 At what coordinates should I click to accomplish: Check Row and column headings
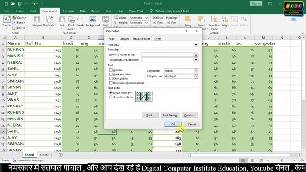[111, 83]
